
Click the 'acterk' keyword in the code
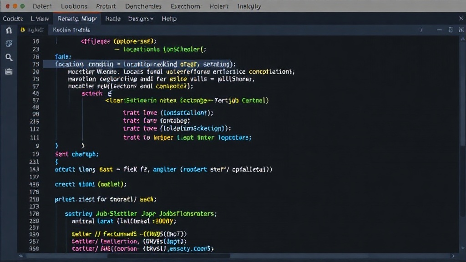pos(92,93)
